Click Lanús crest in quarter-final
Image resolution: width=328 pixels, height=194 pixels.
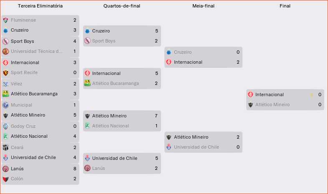[x=87, y=168]
